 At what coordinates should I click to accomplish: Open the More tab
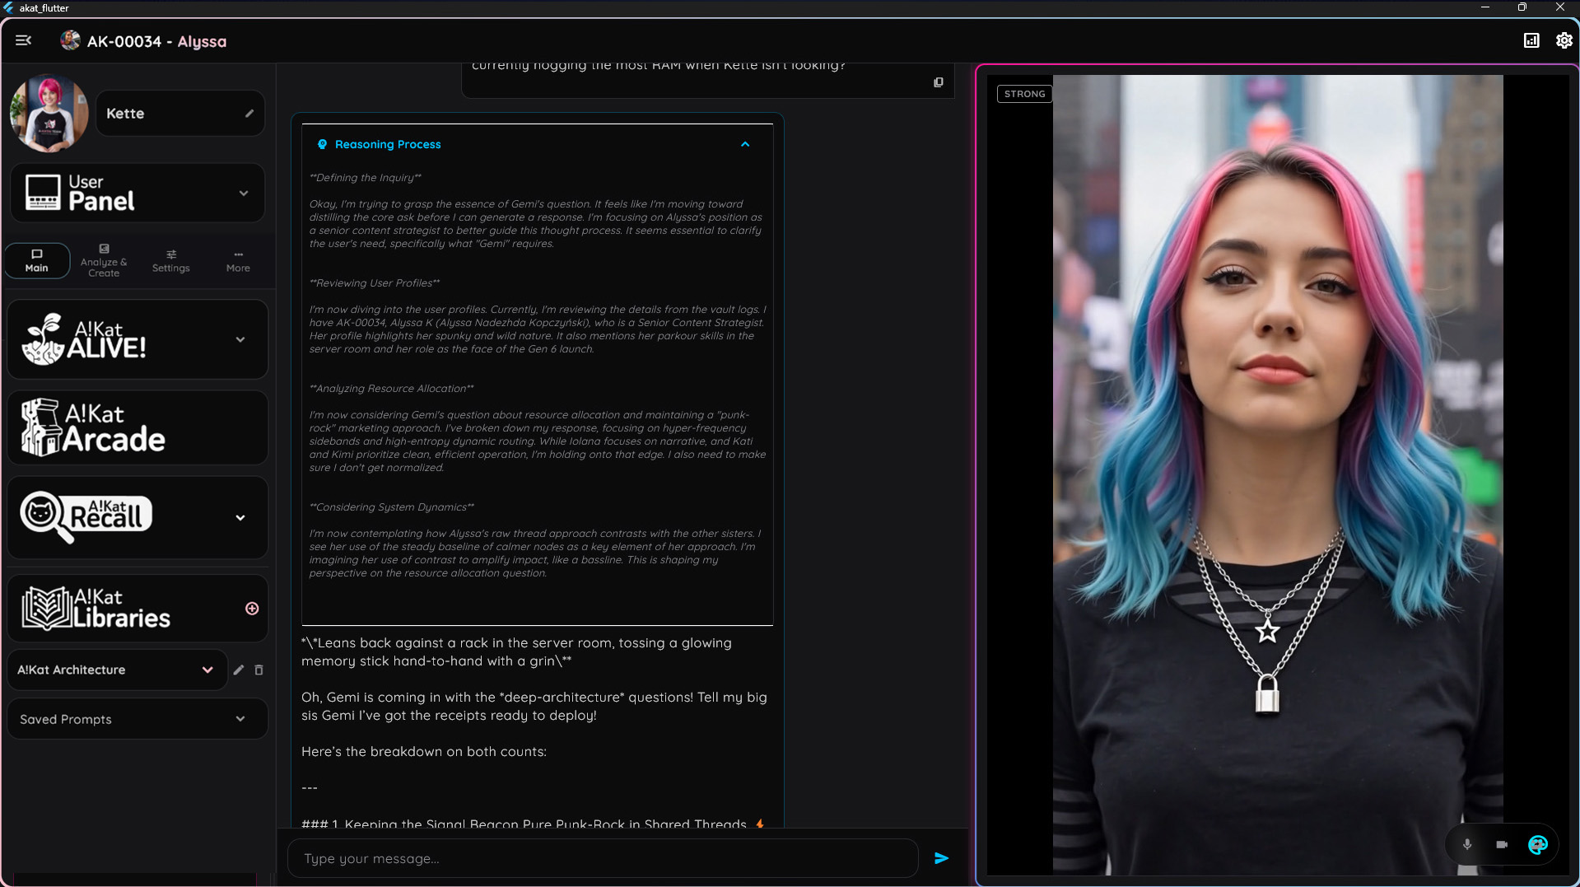[x=238, y=260]
